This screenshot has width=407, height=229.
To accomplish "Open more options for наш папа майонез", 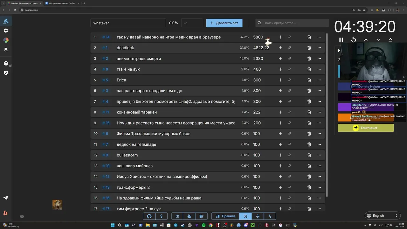I will pyautogui.click(x=319, y=166).
